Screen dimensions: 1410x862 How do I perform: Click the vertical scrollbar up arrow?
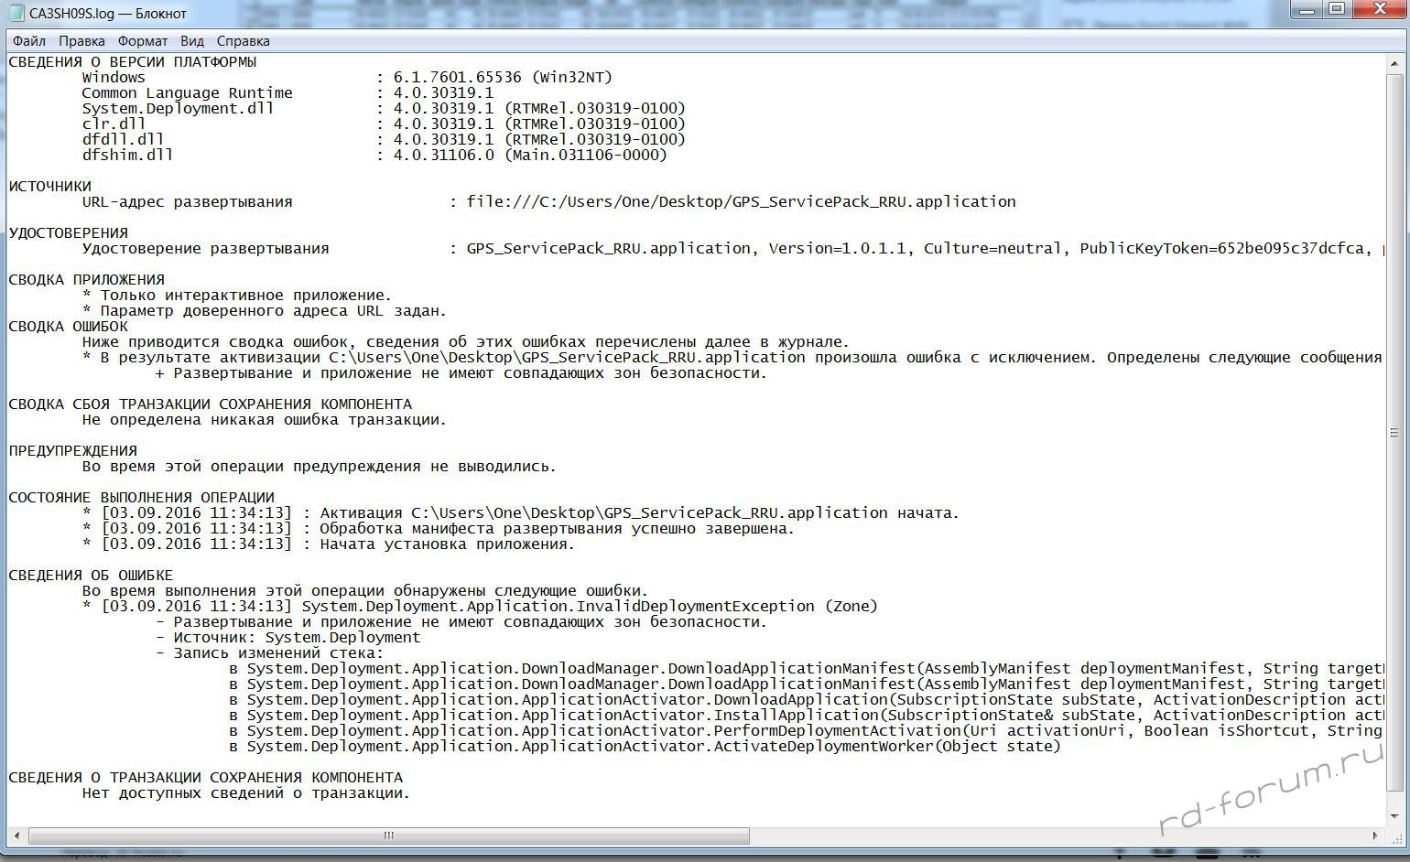(1394, 63)
